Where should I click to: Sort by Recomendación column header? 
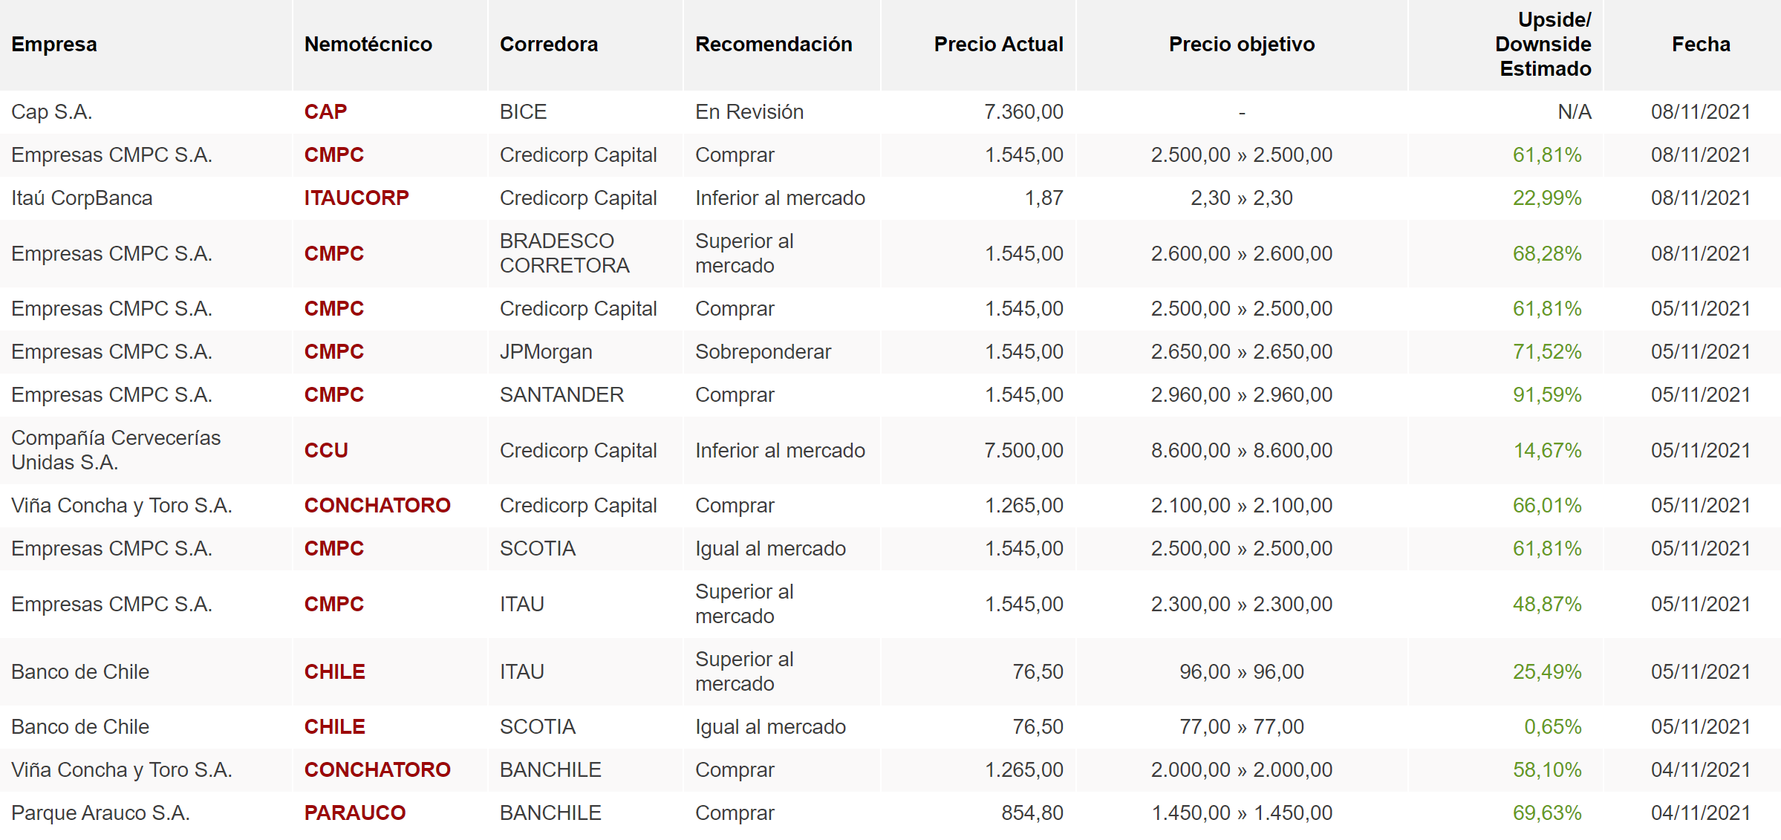pos(773,45)
